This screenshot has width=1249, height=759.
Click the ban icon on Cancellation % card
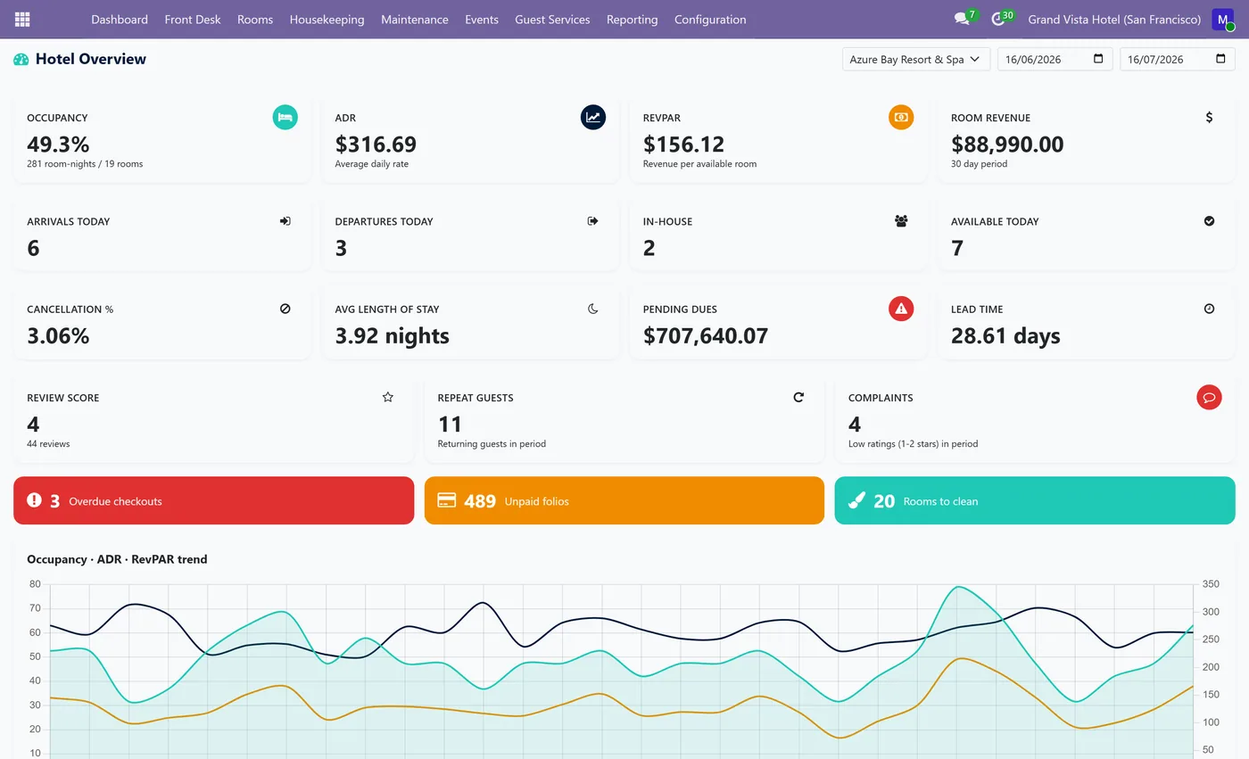pyautogui.click(x=285, y=309)
